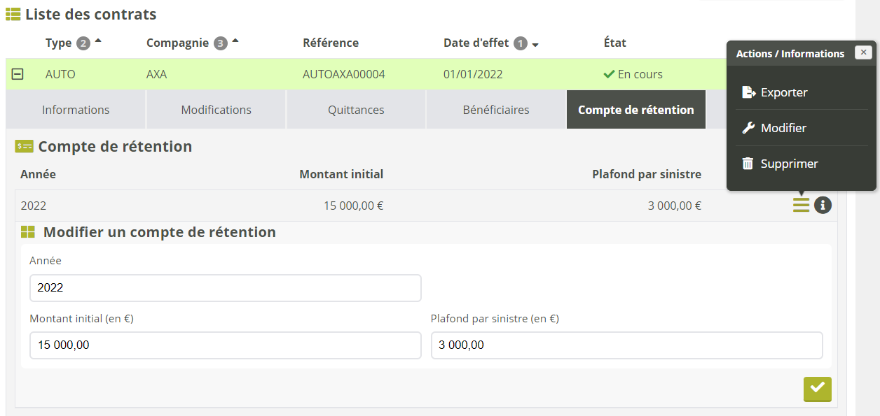Screen dimensions: 880x416
Task: Click the info circle icon
Action: [x=823, y=206]
